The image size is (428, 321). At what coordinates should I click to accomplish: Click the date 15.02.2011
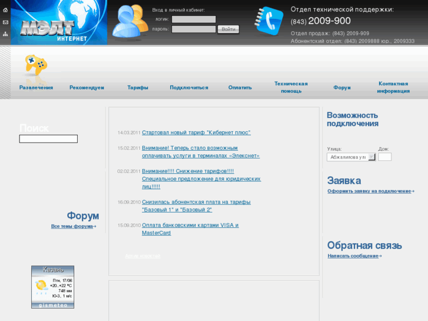[x=129, y=148]
